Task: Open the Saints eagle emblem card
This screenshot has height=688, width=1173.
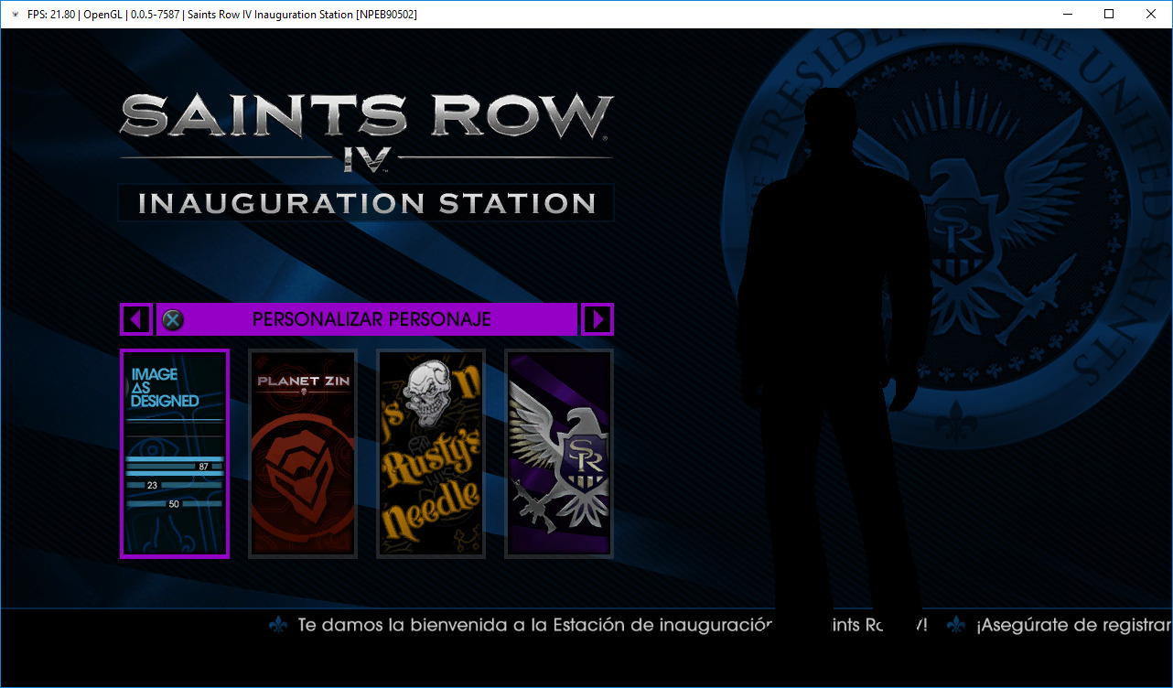Action: tap(559, 453)
